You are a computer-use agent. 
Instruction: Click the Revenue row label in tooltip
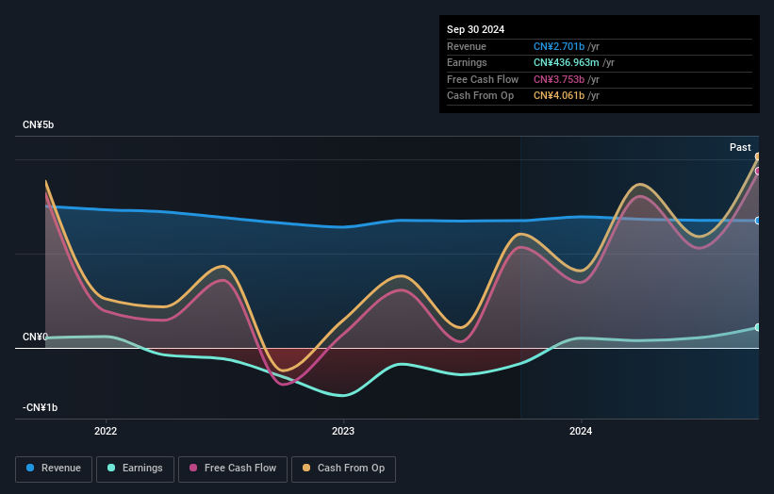point(467,46)
